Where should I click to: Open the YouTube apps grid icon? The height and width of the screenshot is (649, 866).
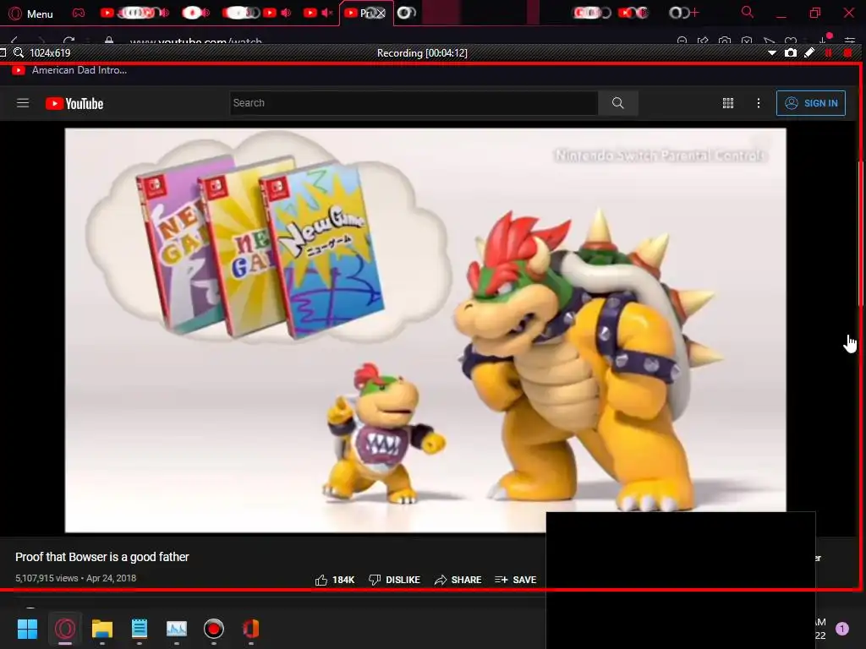[728, 103]
